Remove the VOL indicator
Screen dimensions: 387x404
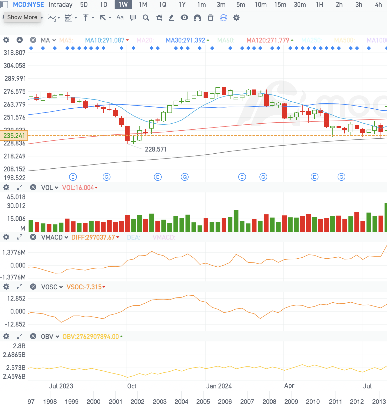click(x=33, y=187)
